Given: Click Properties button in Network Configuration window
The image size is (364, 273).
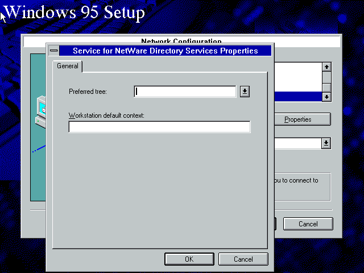Looking at the screenshot, I should click(x=302, y=119).
